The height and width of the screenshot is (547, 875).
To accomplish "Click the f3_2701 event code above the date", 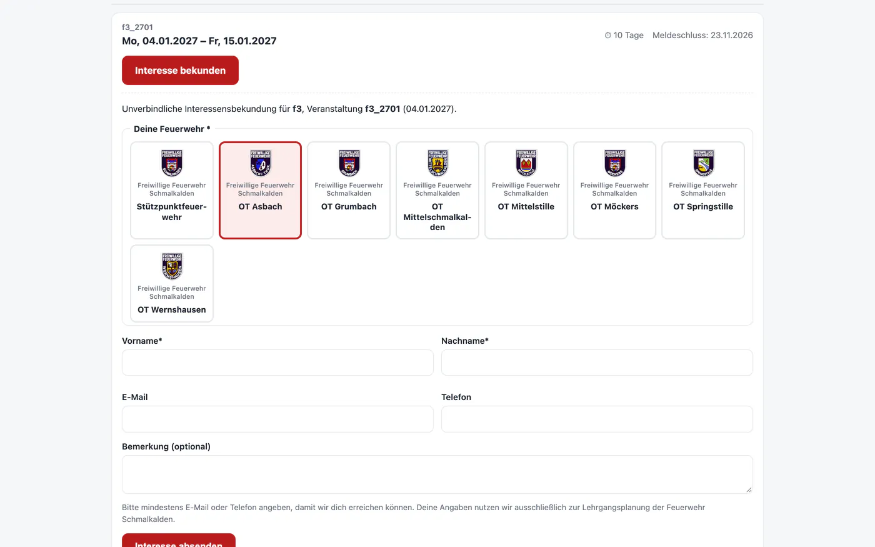I will click(137, 28).
